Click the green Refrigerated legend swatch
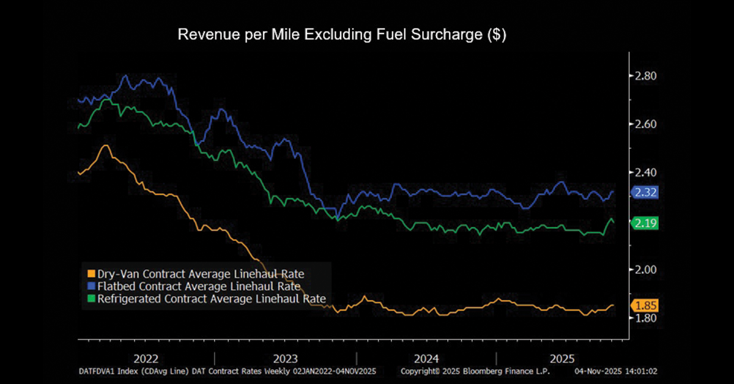This screenshot has height=384, width=734. click(x=91, y=298)
